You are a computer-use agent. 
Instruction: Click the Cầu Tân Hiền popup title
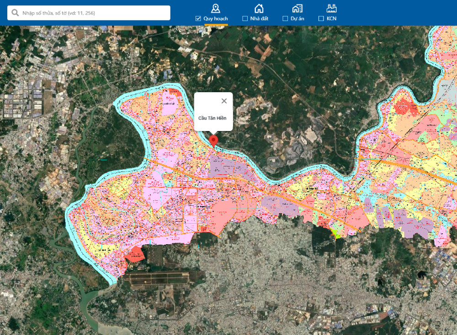(x=212, y=118)
